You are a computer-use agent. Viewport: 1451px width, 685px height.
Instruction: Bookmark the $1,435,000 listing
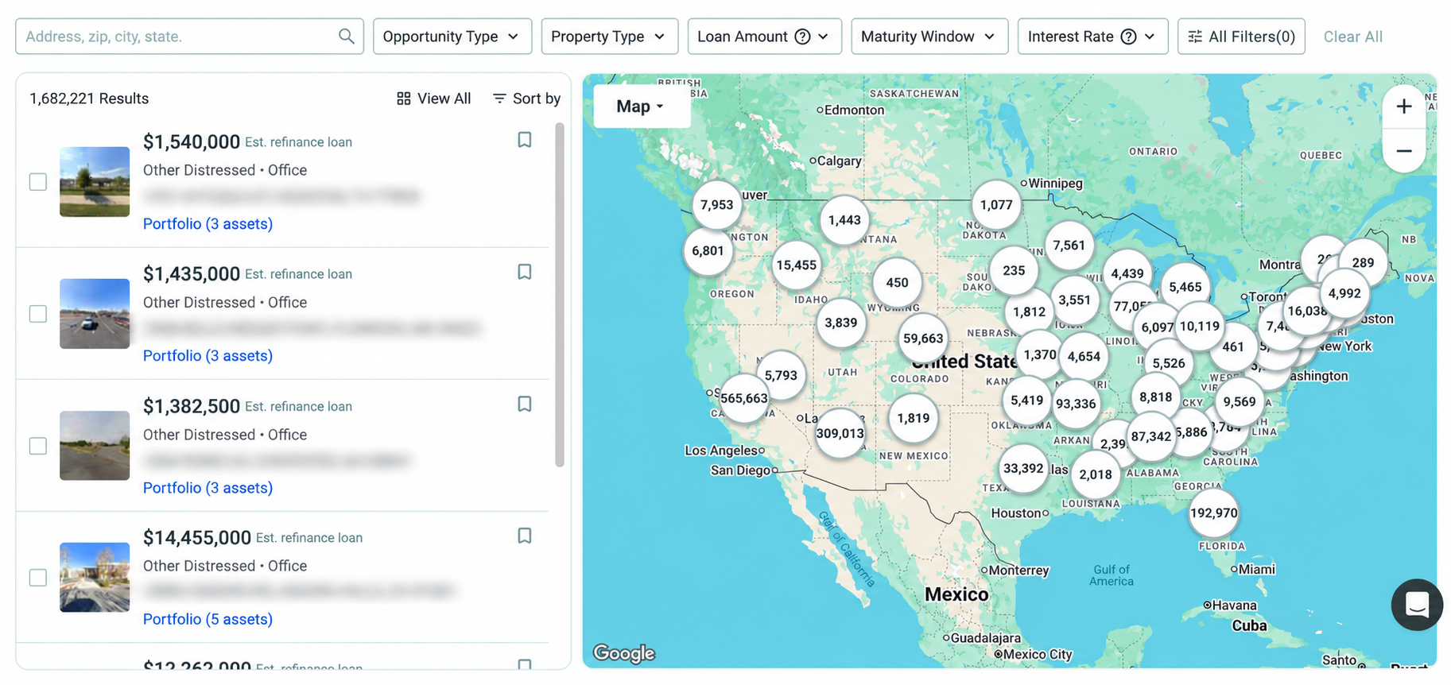[x=525, y=272]
